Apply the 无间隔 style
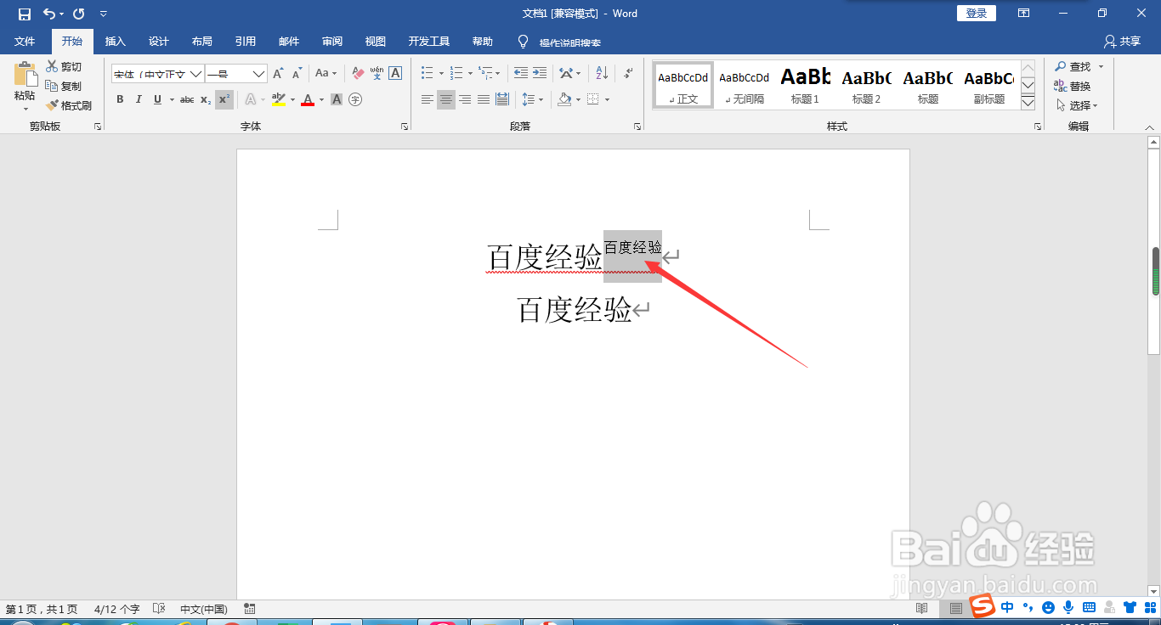This screenshot has width=1161, height=625. (744, 86)
